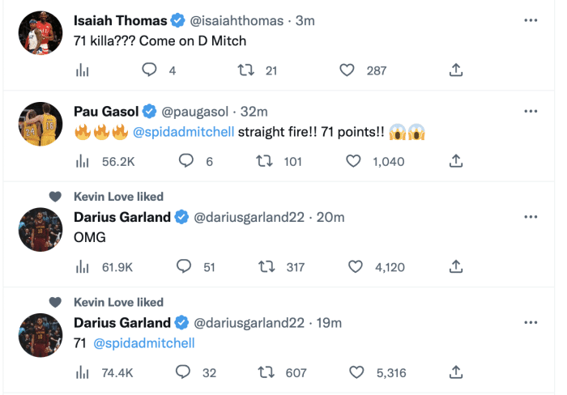Share Pau Gasol's tweet
The image size is (567, 395).
[x=456, y=161]
